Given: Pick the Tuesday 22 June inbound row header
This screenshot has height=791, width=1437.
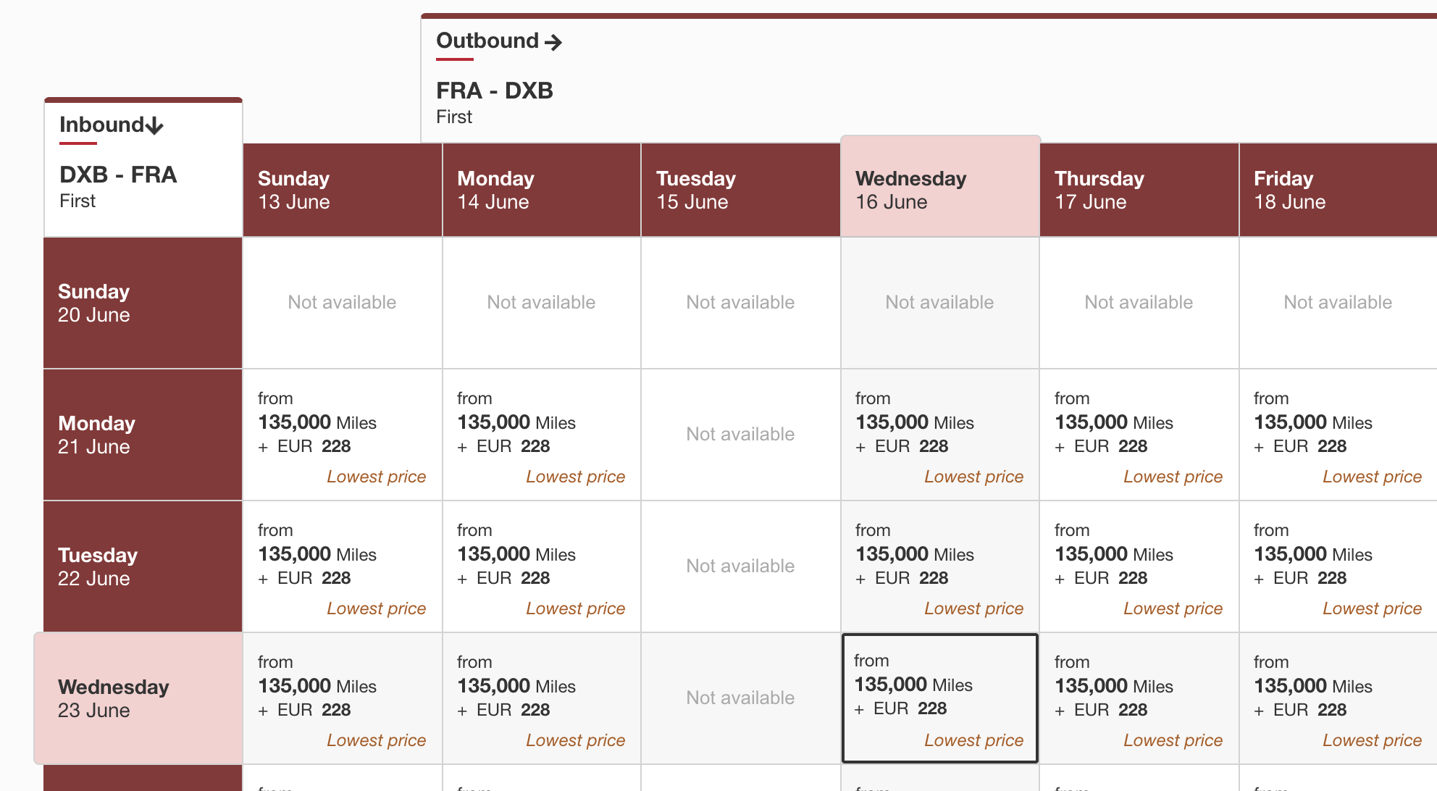Looking at the screenshot, I should [x=143, y=566].
